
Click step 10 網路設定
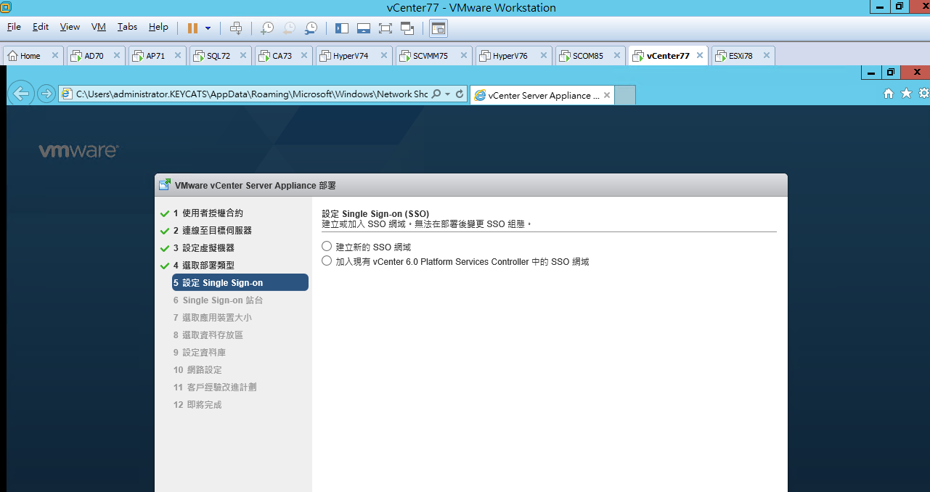pos(197,370)
